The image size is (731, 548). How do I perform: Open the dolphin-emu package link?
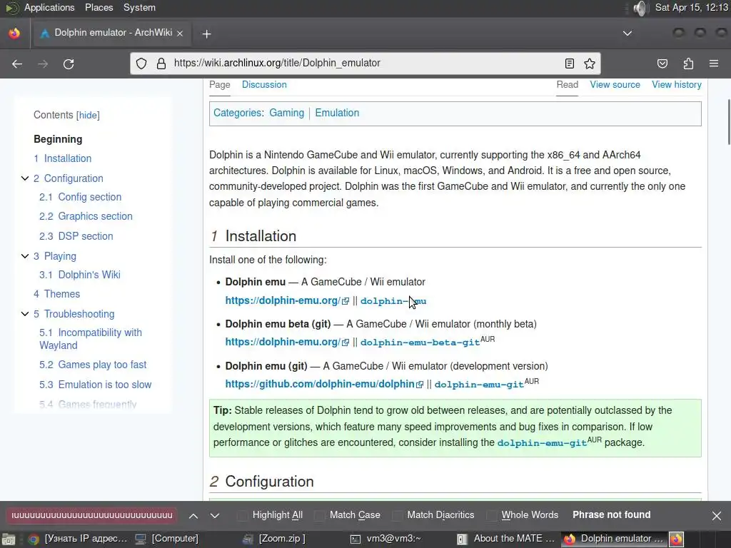tap(393, 301)
